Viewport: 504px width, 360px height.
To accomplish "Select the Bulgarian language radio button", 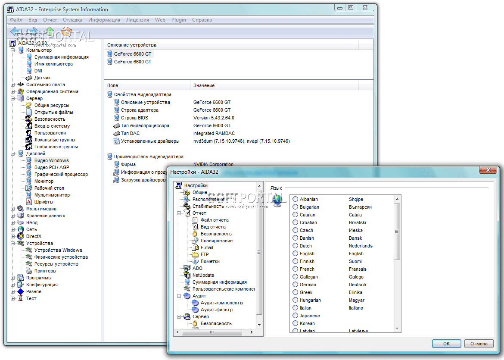I will coord(296,207).
